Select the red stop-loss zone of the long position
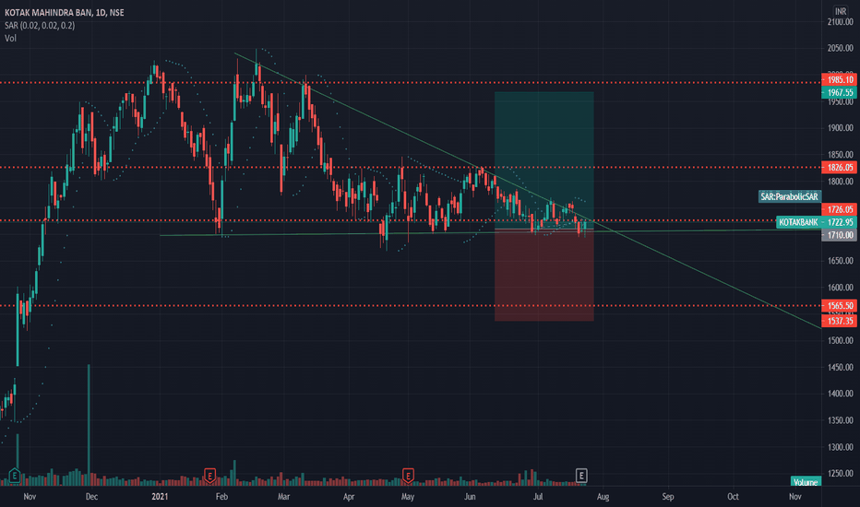The image size is (860, 507). 544,275
